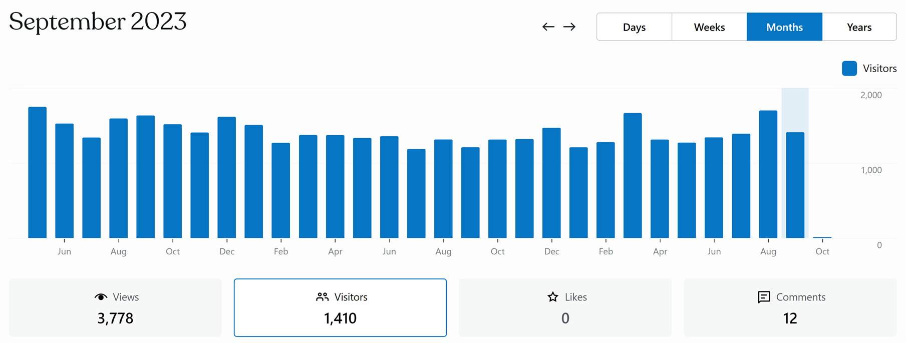Click the eye icon in Views card
906x343 pixels.
[101, 297]
